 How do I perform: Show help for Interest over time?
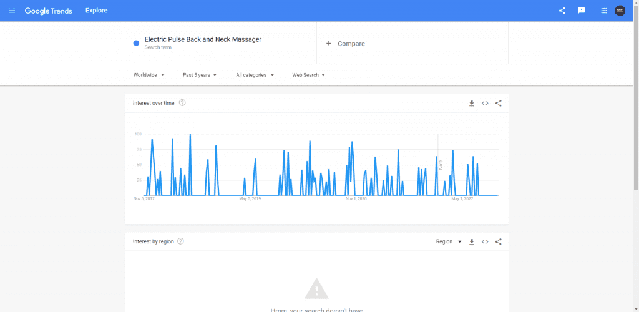(182, 103)
